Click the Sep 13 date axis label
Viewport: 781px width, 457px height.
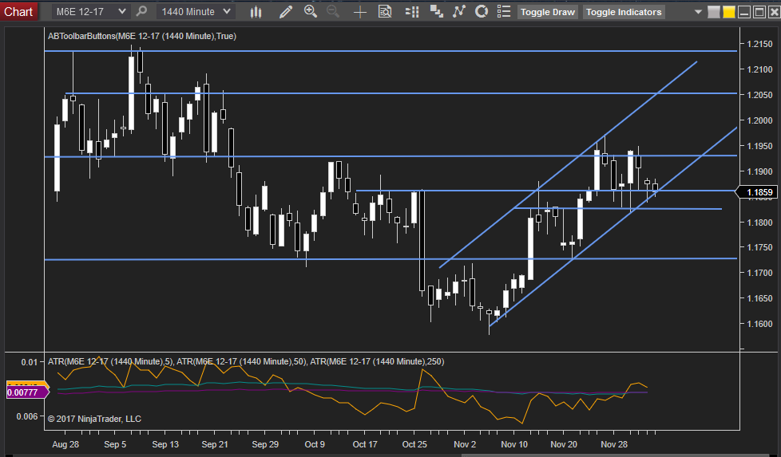165,444
